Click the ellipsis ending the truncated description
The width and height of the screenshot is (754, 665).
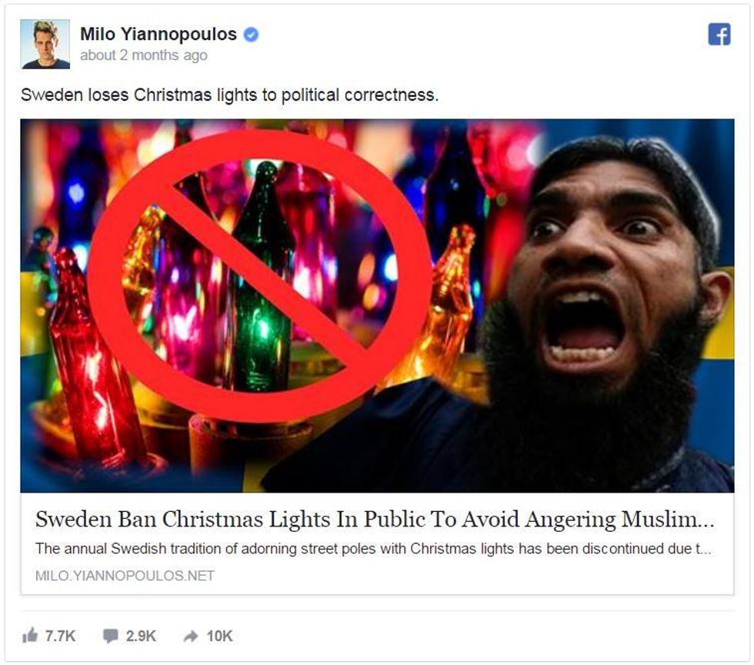pos(705,551)
